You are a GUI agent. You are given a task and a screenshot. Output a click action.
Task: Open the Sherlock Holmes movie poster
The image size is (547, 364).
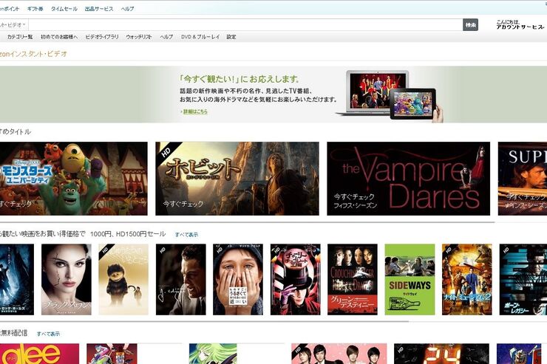(17, 279)
